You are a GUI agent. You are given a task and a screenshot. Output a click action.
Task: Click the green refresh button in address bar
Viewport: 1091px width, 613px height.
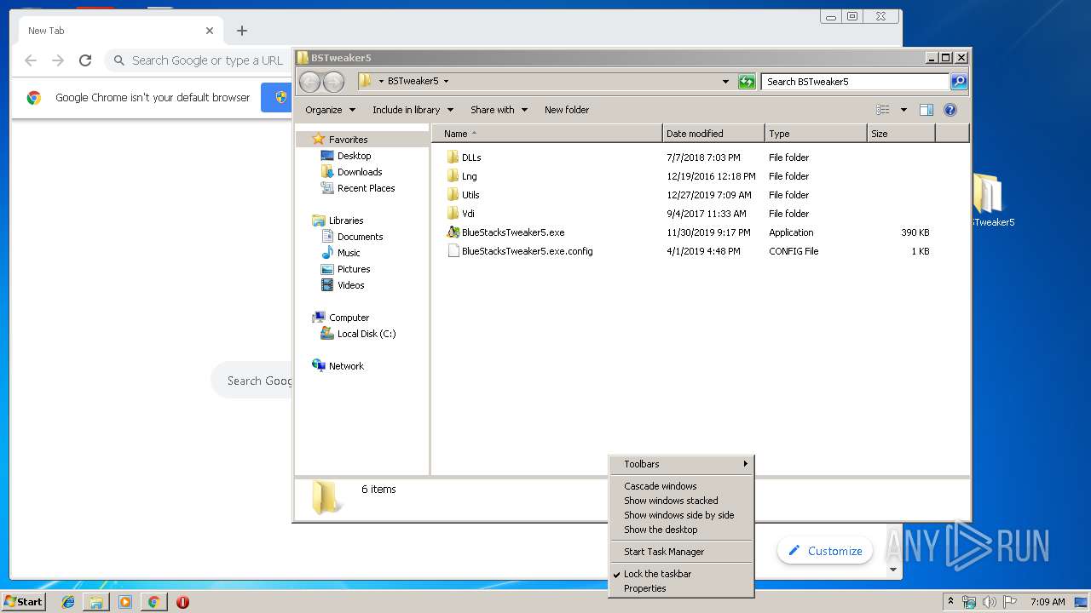(747, 82)
